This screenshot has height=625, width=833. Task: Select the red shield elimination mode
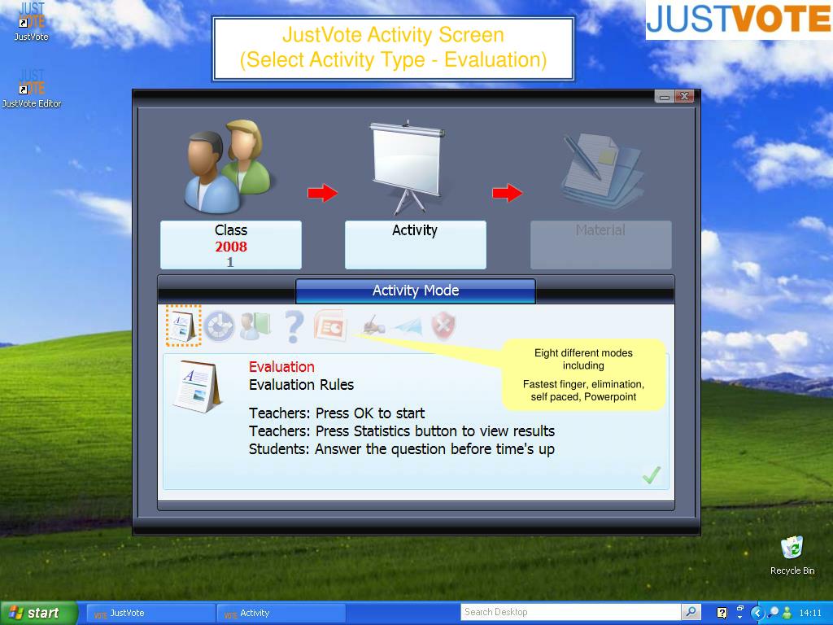(443, 326)
